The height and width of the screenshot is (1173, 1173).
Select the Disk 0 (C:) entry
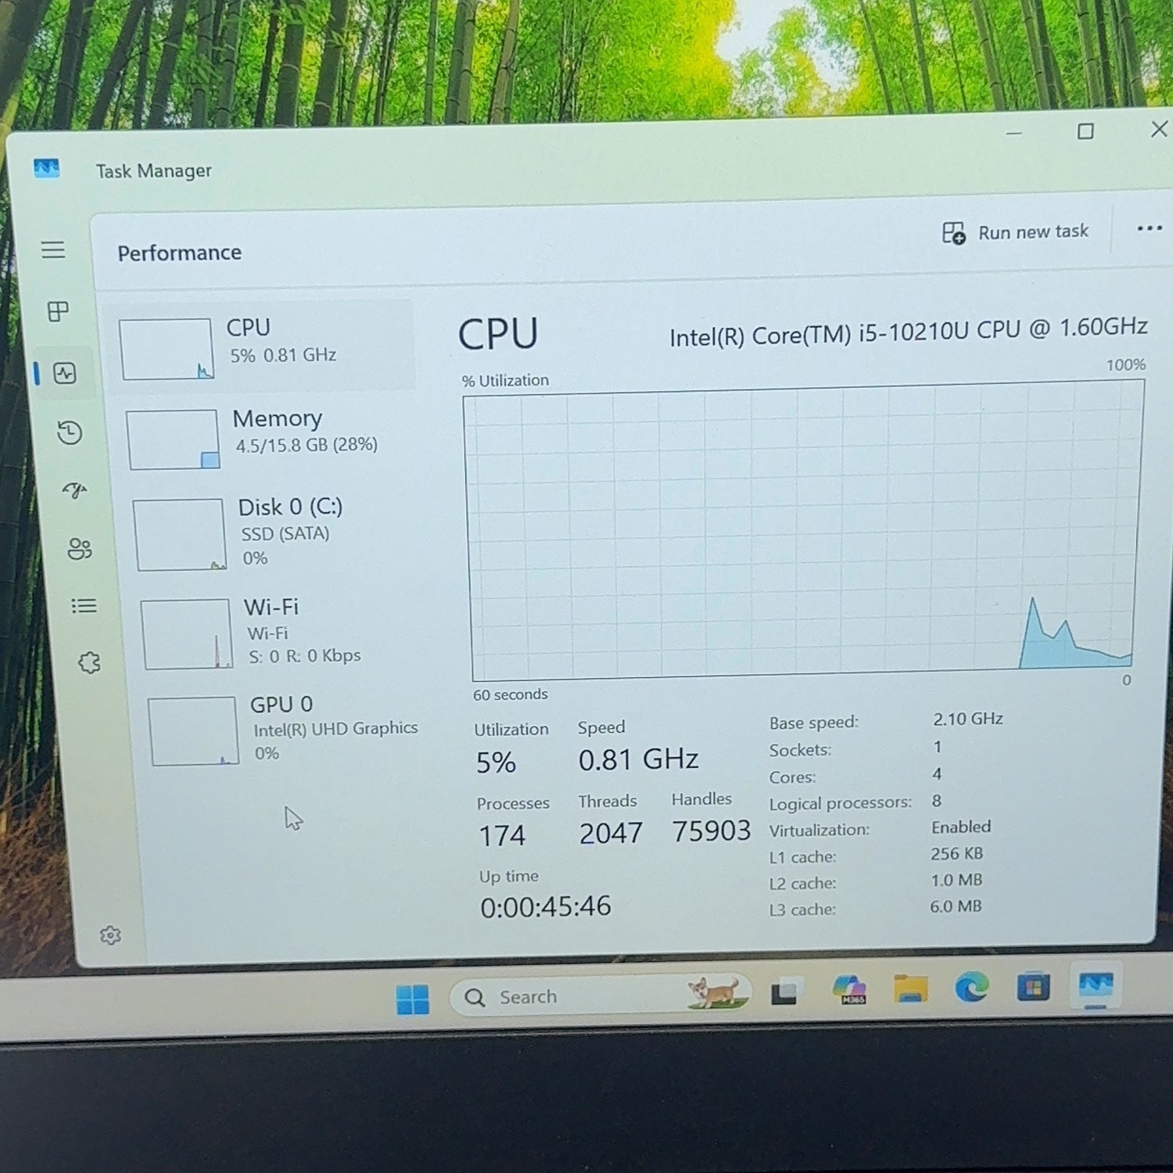(274, 534)
